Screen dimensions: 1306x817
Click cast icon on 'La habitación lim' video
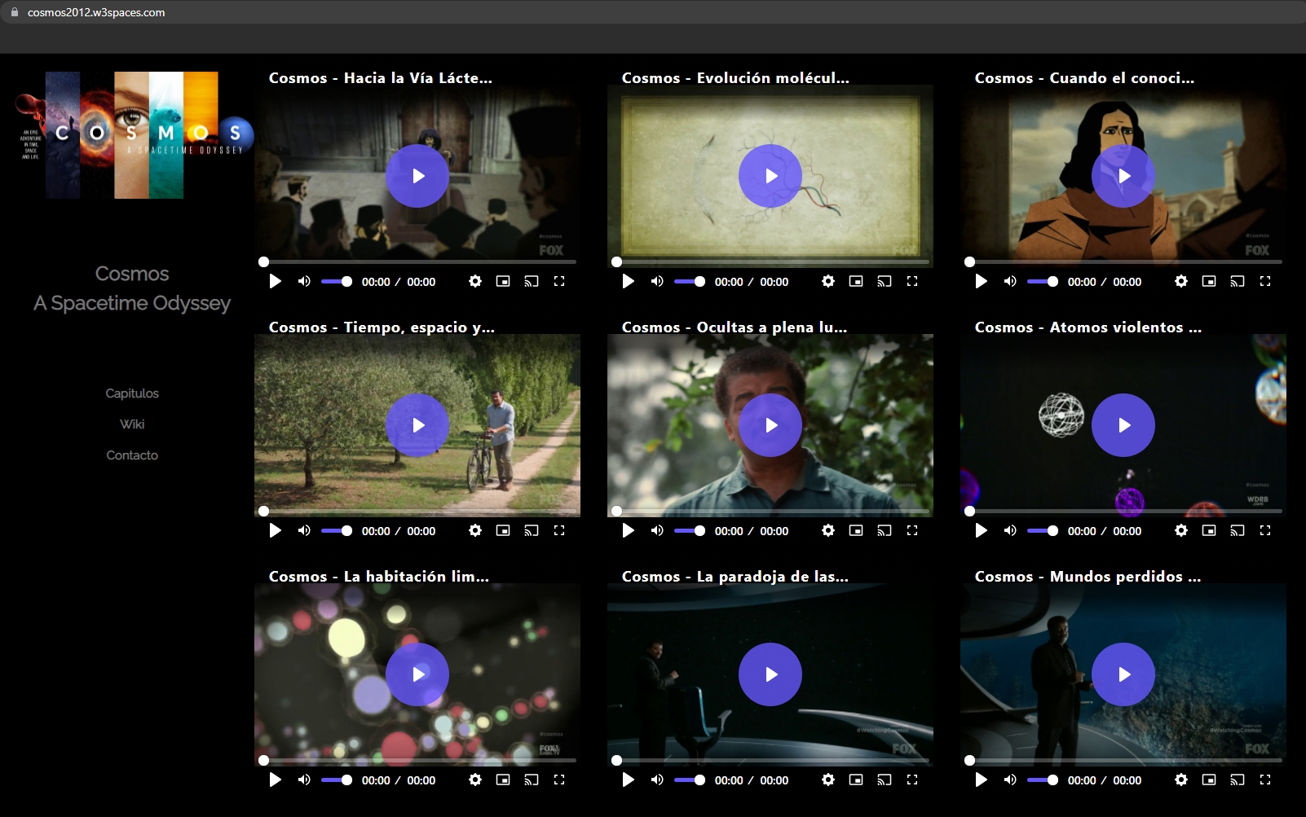[532, 780]
